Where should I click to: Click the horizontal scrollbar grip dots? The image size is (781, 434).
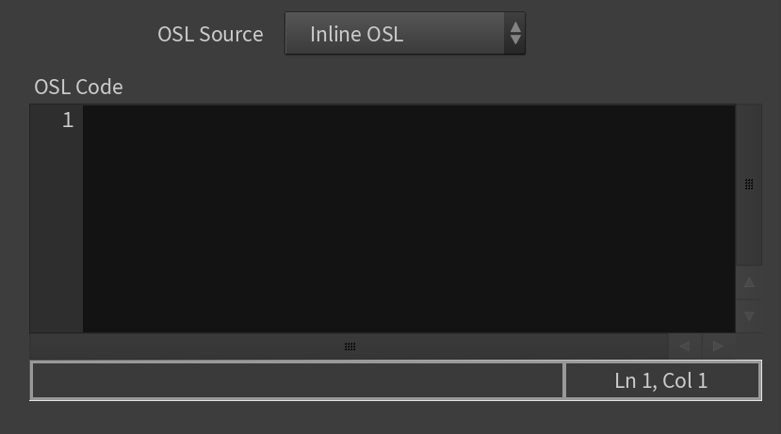(x=350, y=346)
